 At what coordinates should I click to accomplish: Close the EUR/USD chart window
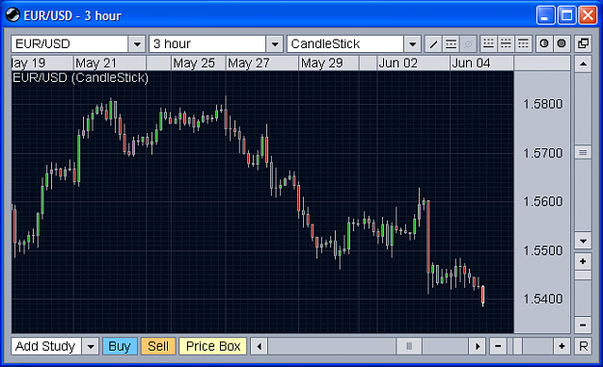pos(588,15)
